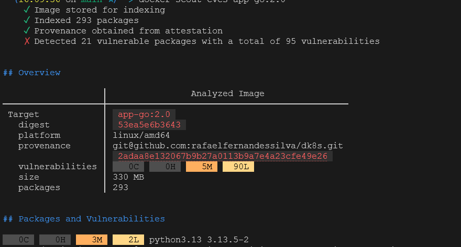This screenshot has width=461, height=247.
Task: Click the 0C badge in the vulnerabilities row
Action: 128,167
